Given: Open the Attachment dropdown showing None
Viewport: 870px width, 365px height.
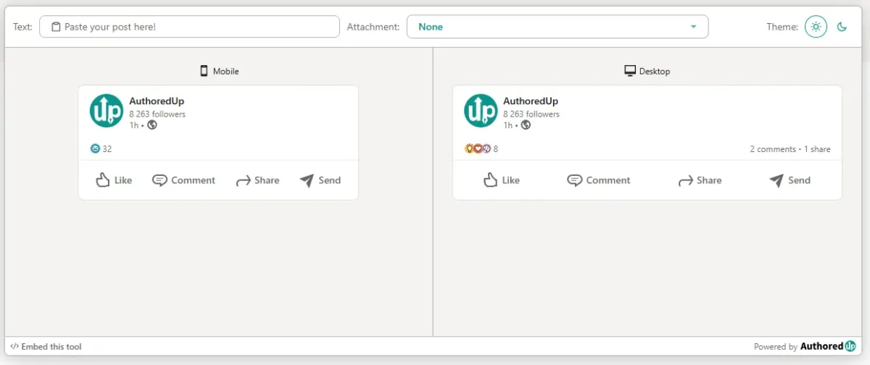Looking at the screenshot, I should click(x=557, y=27).
